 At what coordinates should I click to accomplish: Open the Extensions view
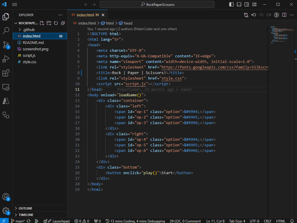click(6, 73)
